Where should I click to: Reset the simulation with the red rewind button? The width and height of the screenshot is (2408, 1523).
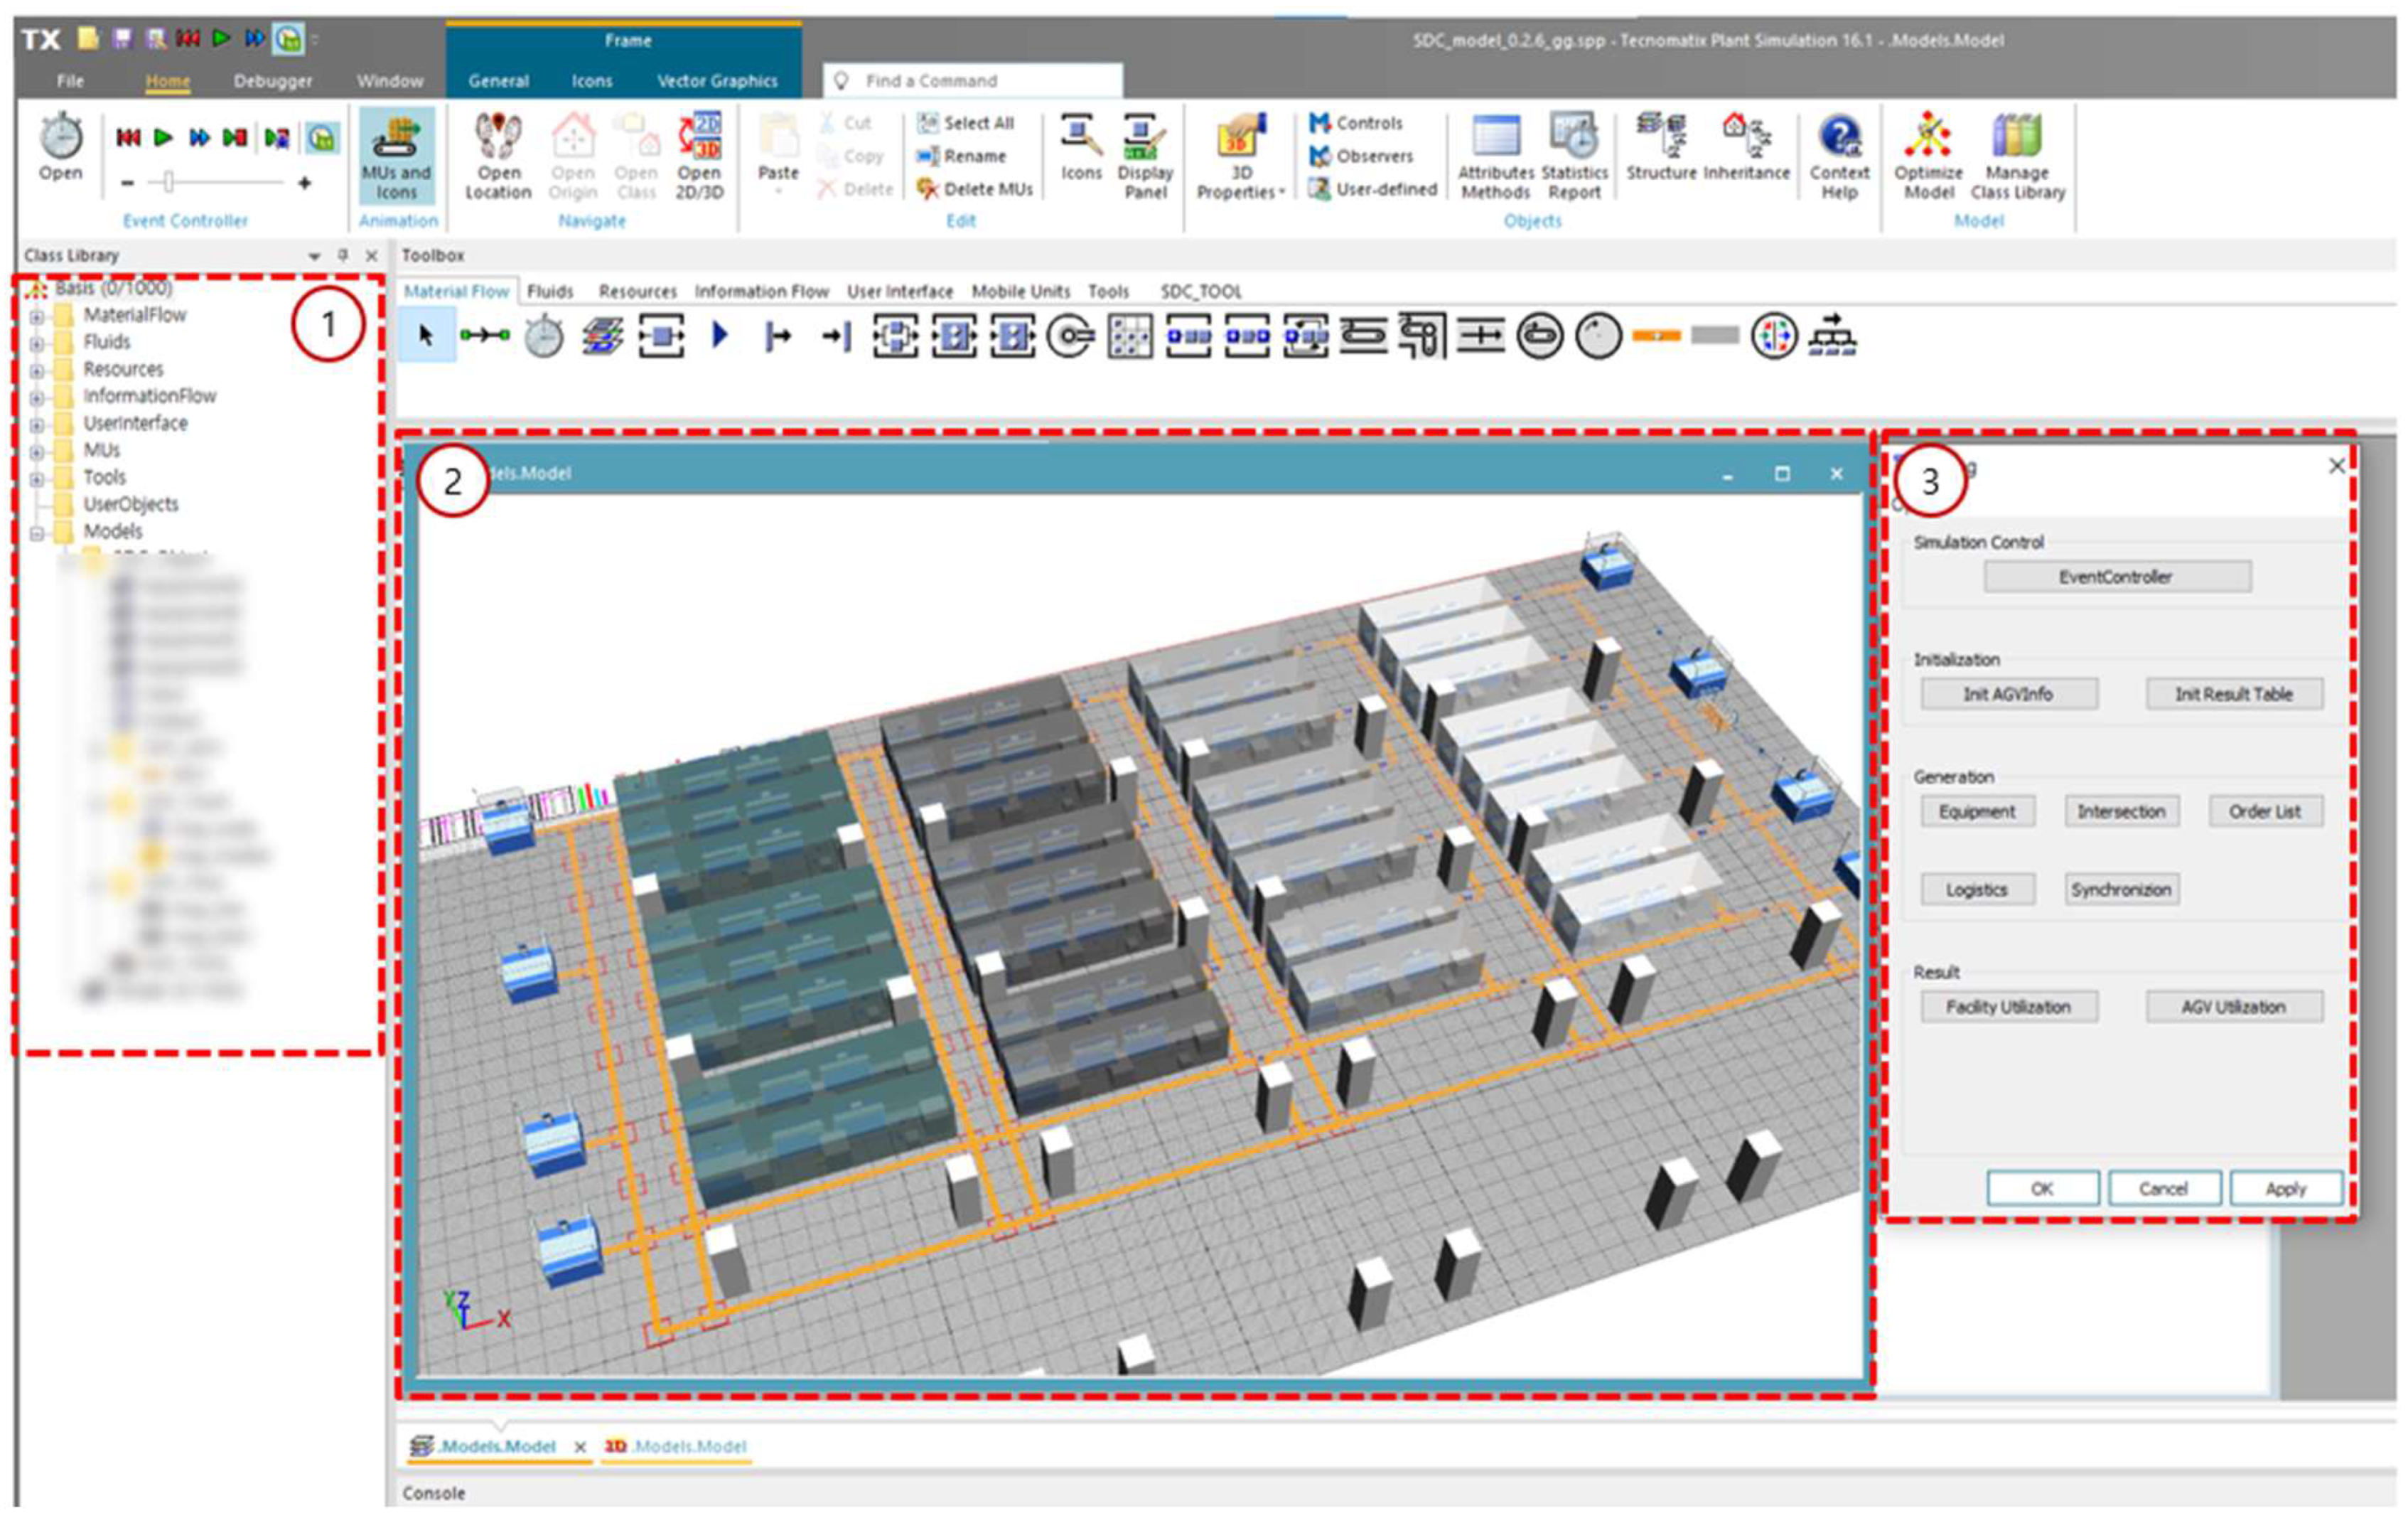pos(128,137)
